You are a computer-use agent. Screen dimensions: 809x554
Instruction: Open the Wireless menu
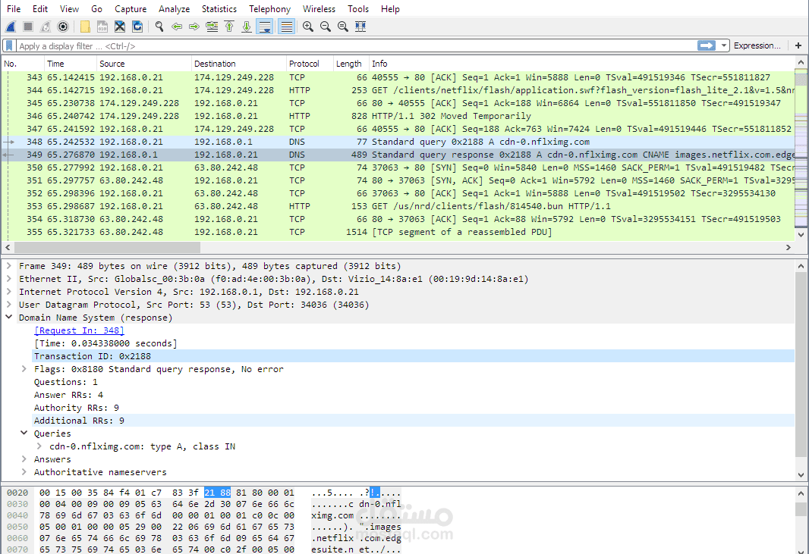319,9
